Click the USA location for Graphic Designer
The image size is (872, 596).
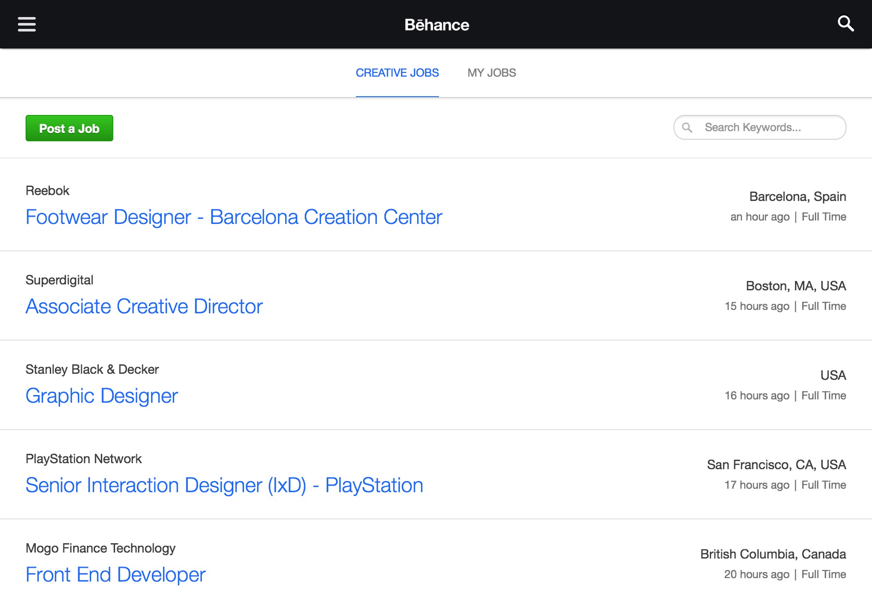pyautogui.click(x=833, y=375)
